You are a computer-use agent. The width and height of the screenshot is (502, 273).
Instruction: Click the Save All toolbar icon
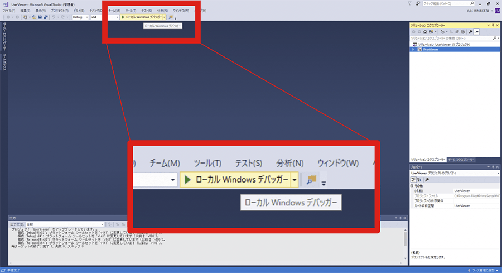click(46, 17)
